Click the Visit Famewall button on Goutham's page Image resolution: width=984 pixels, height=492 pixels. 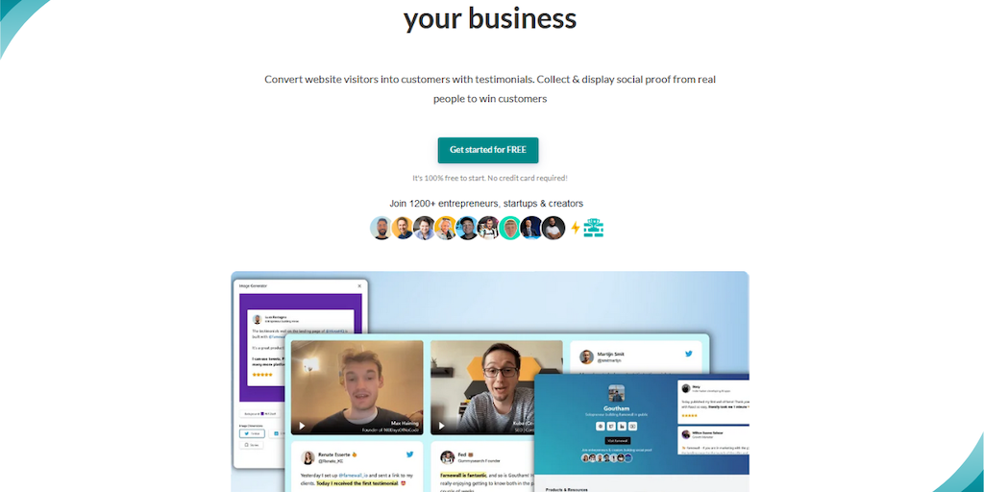618,440
